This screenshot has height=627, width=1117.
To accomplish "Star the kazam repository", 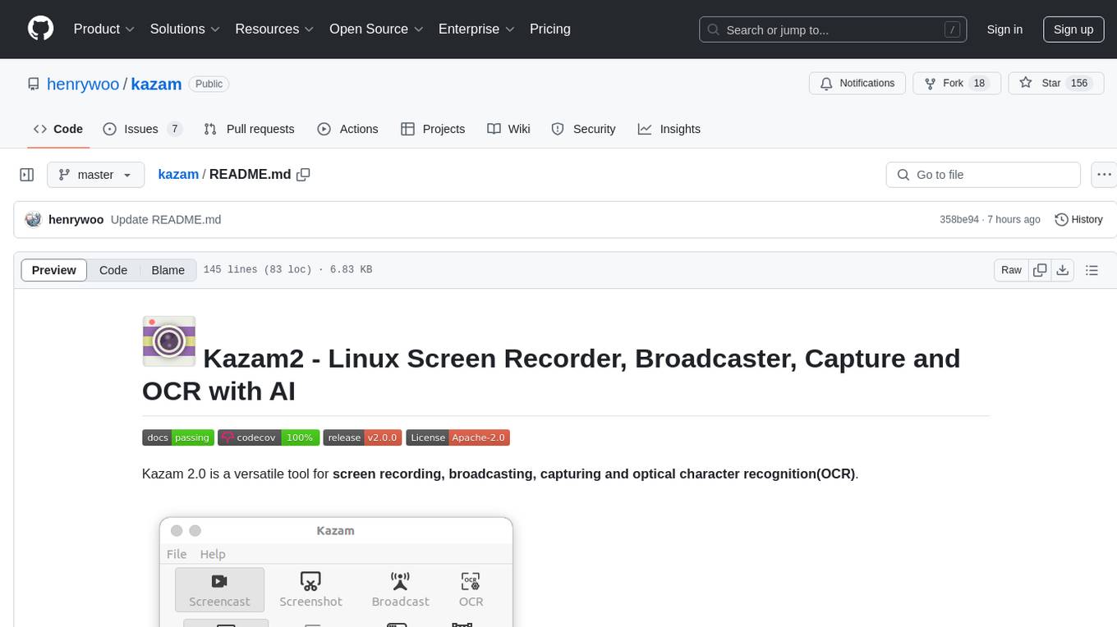I will [1055, 84].
